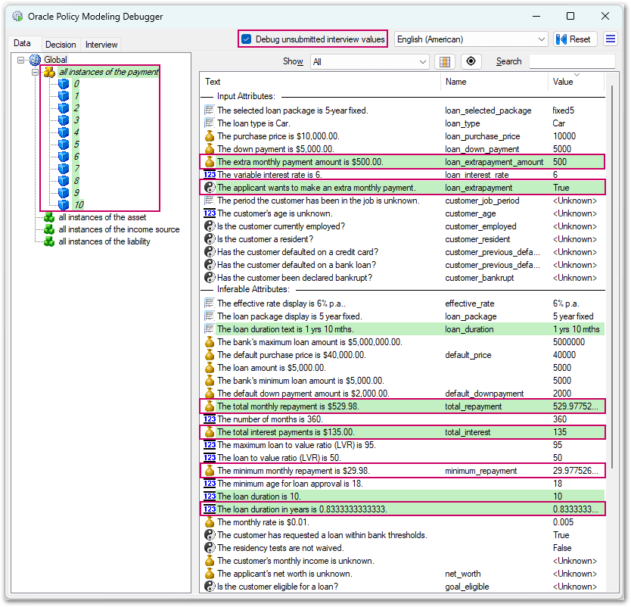Select payment instance 7 cube icon
Screen dimensions: 631x607
coord(64,168)
